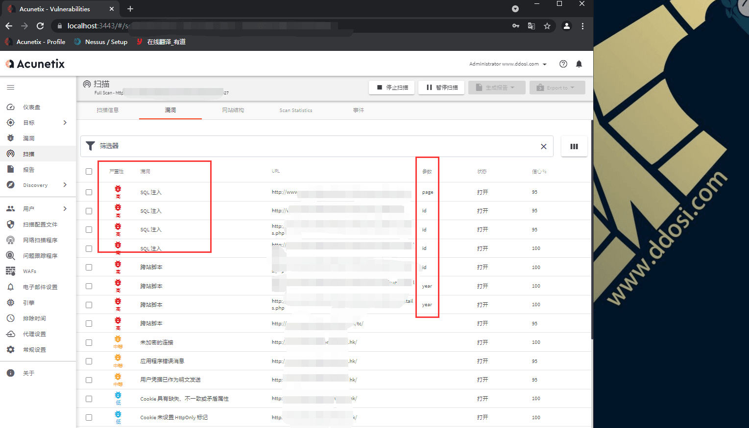Viewport: 749px width, 428px height.
Task: Expand the 目标 sidebar submenu arrow
Action: [65, 123]
